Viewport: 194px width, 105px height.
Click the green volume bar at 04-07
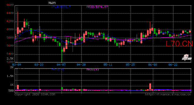62,89
